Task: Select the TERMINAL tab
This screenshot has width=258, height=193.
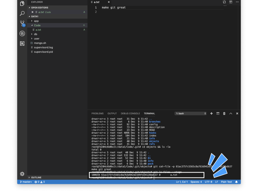Action: (149, 113)
